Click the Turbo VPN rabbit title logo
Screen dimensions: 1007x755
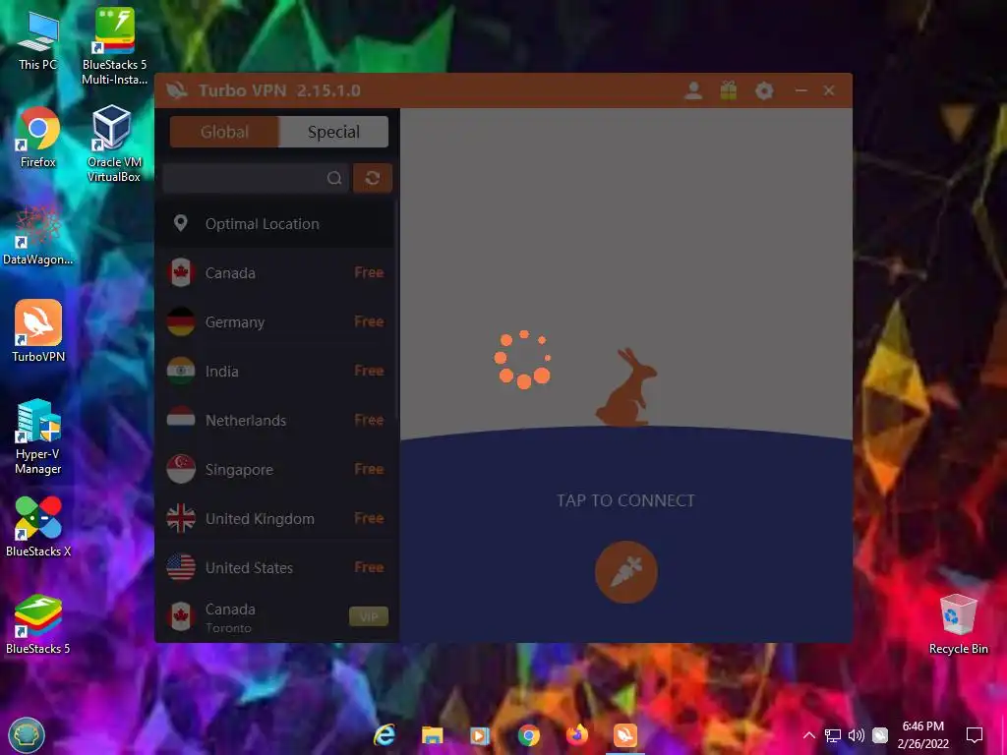tap(177, 90)
